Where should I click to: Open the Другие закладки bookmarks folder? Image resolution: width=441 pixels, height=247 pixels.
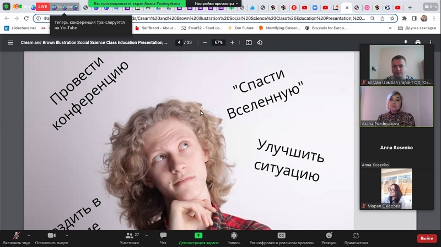pyautogui.click(x=417, y=28)
